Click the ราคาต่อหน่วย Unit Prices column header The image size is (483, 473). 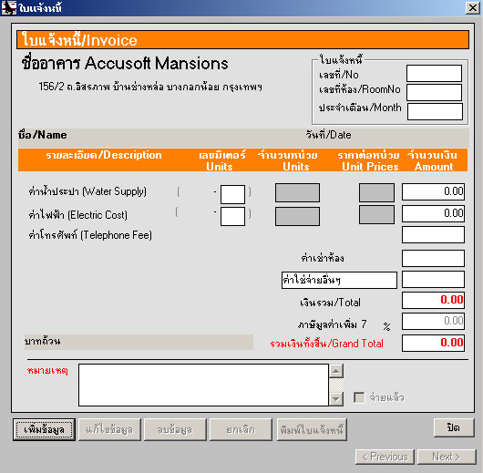point(369,160)
